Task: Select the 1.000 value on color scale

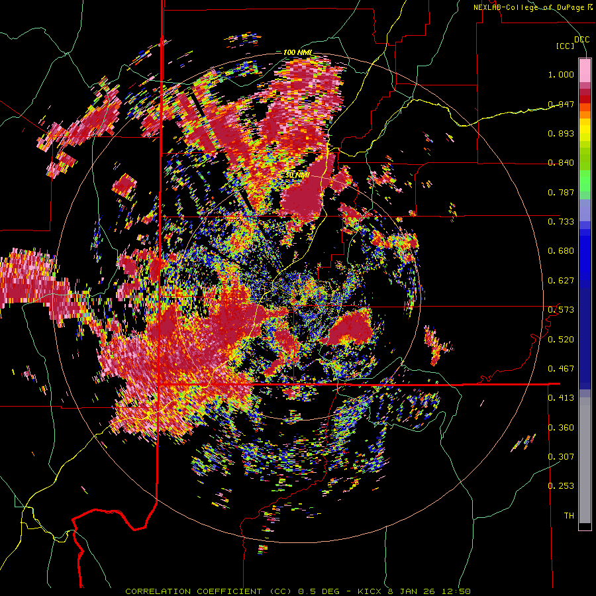Action: [561, 74]
